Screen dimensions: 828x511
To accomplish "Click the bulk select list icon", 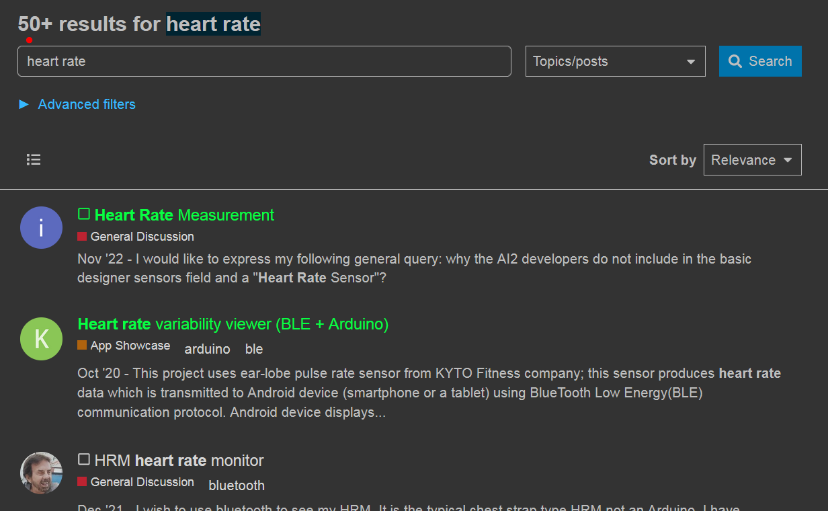I will [34, 159].
